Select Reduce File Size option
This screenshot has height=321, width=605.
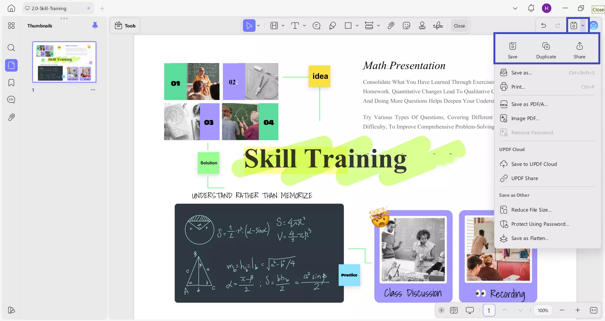point(531,210)
